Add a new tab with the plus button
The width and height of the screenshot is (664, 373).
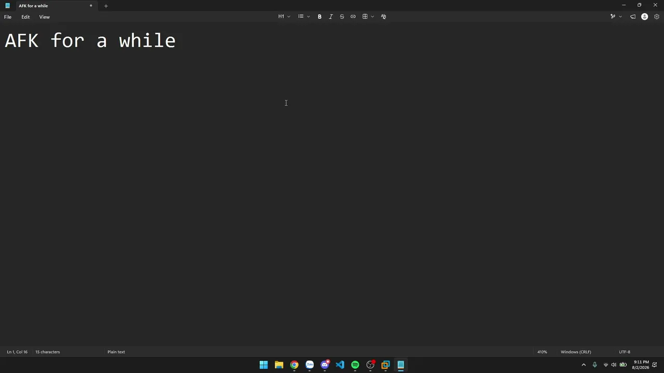(x=106, y=6)
